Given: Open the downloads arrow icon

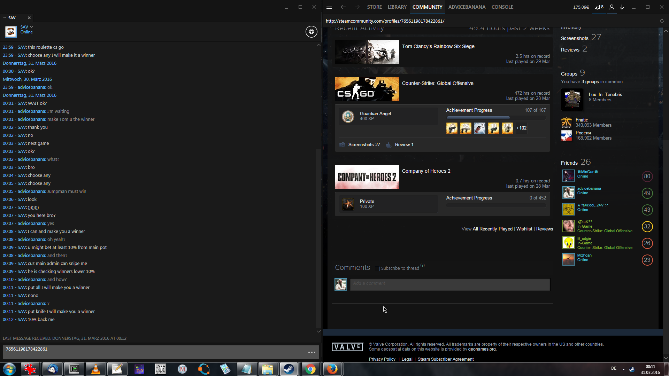Looking at the screenshot, I should click(622, 7).
